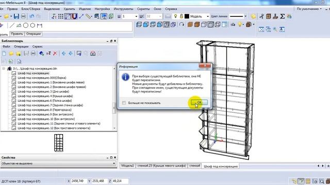Open the Правка menu
The height and width of the screenshot is (185, 330).
(12, 9)
